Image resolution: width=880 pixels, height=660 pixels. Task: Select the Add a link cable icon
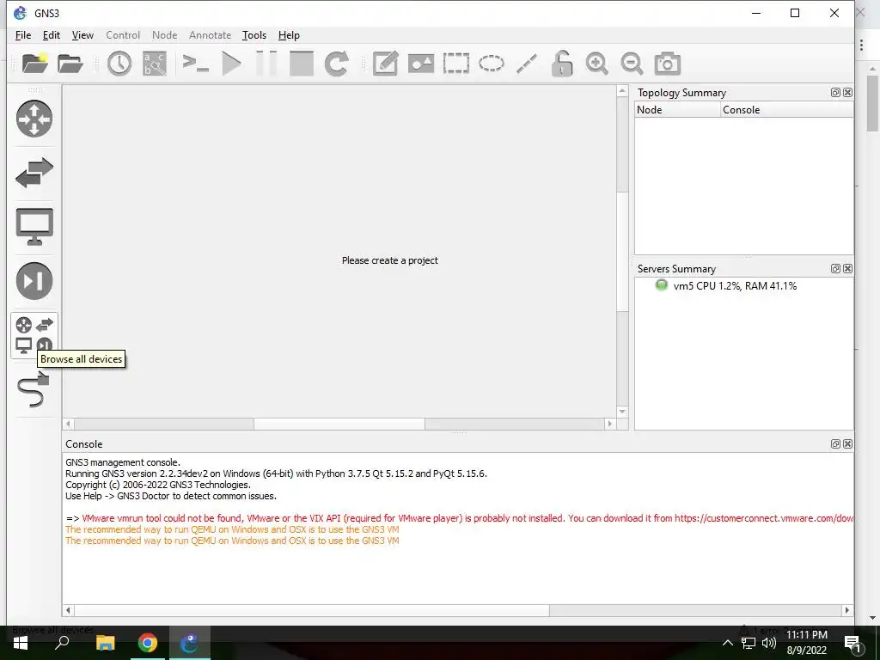34,388
